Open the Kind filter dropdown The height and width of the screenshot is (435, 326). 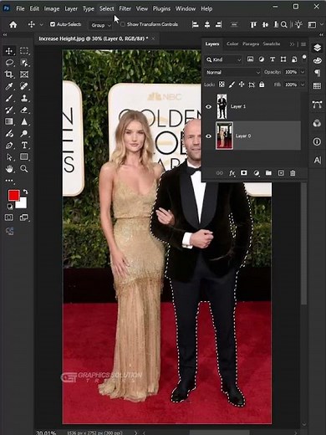(223, 59)
